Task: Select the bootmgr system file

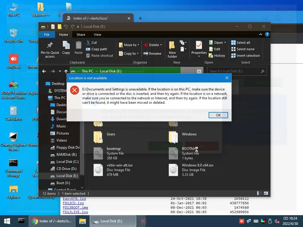Action: (109, 153)
